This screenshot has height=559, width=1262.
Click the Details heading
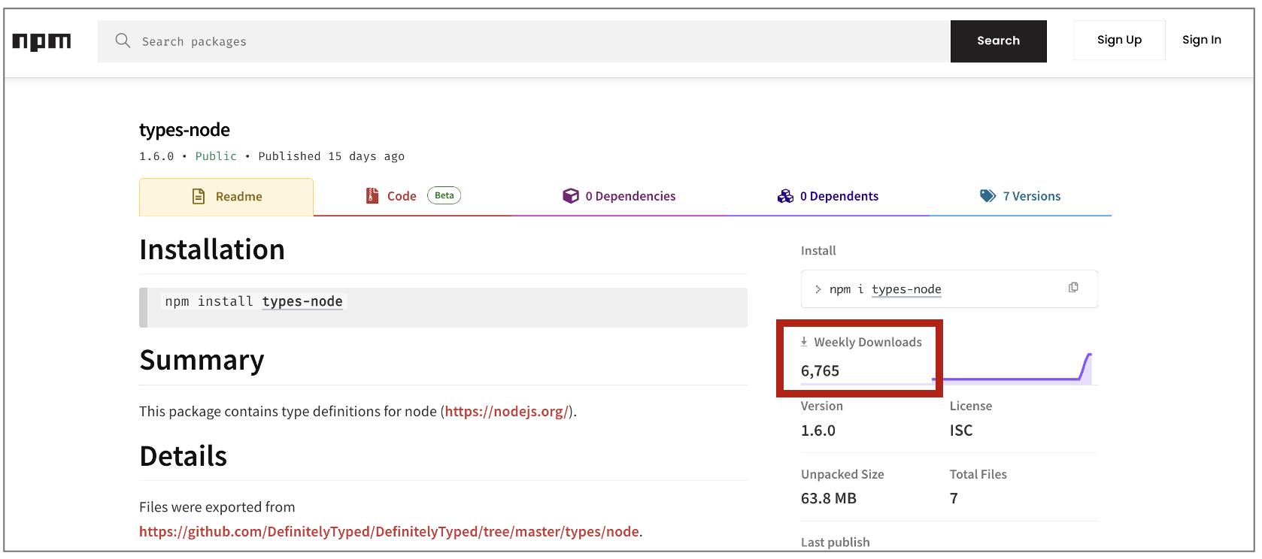coord(184,456)
